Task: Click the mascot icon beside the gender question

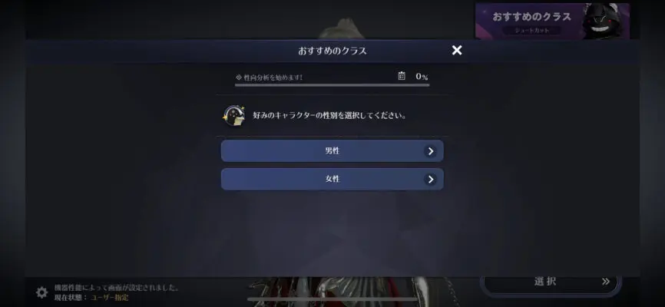Action: point(234,116)
